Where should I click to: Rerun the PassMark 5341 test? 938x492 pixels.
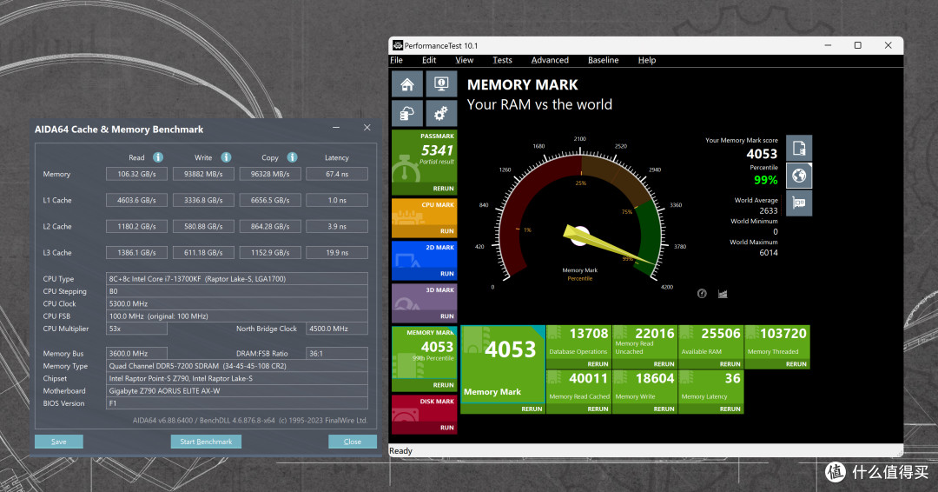click(443, 188)
